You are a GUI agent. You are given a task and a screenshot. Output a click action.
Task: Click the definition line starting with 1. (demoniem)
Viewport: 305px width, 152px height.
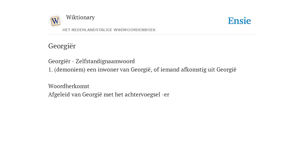coord(142,69)
